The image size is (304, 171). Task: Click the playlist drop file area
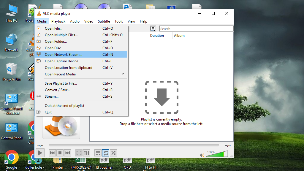tap(161, 97)
